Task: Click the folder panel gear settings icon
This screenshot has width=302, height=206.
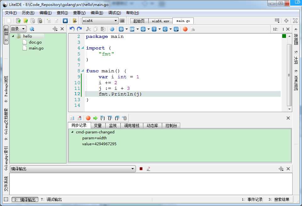Action: (x=32, y=29)
